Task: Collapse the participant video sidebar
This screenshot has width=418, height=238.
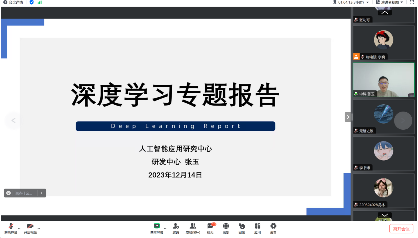Action: [x=348, y=117]
